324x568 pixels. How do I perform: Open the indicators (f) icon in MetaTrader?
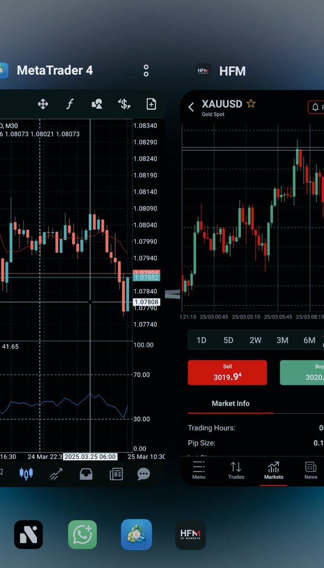pyautogui.click(x=70, y=104)
